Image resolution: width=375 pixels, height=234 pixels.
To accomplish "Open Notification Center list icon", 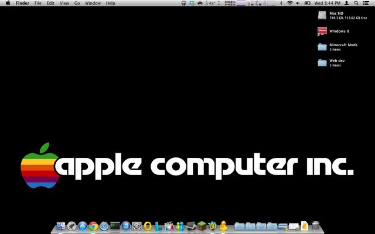I will (366, 3).
